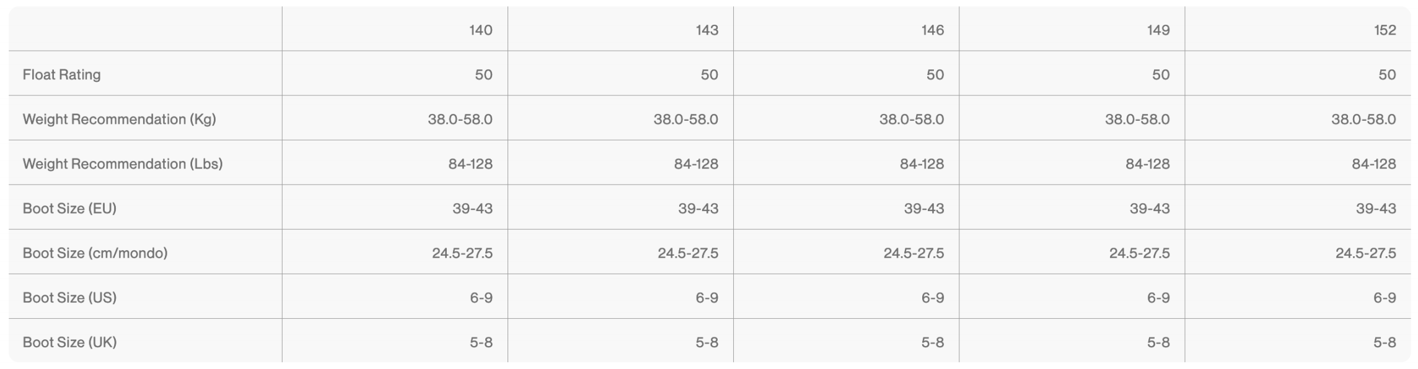
Task: Select the 149 size column header
Action: coord(1158,30)
